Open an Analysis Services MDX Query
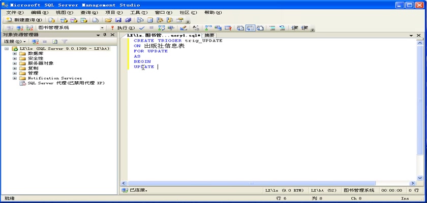 click(x=64, y=20)
